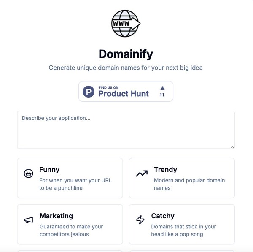Click 'Domains that stick in your head' text

coord(183,230)
